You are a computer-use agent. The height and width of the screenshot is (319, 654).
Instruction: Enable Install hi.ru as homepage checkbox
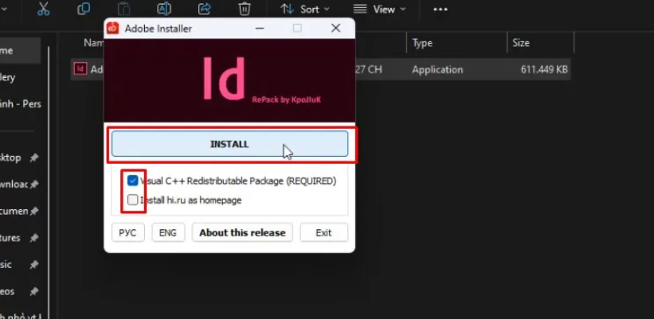[x=132, y=200]
